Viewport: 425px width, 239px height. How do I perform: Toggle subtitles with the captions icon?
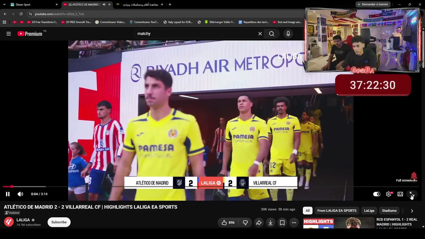(x=400, y=194)
